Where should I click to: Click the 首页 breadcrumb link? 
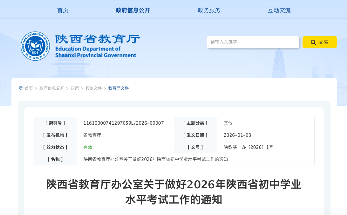click(x=29, y=88)
